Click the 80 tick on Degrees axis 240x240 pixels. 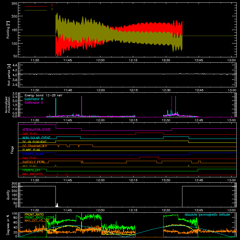click(15, 217)
